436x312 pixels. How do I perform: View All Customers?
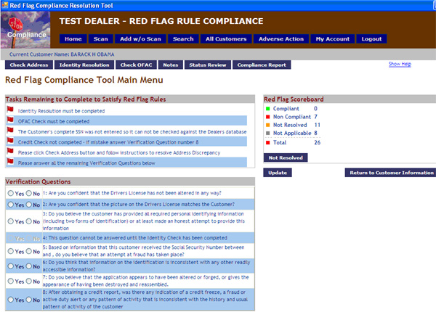[226, 39]
